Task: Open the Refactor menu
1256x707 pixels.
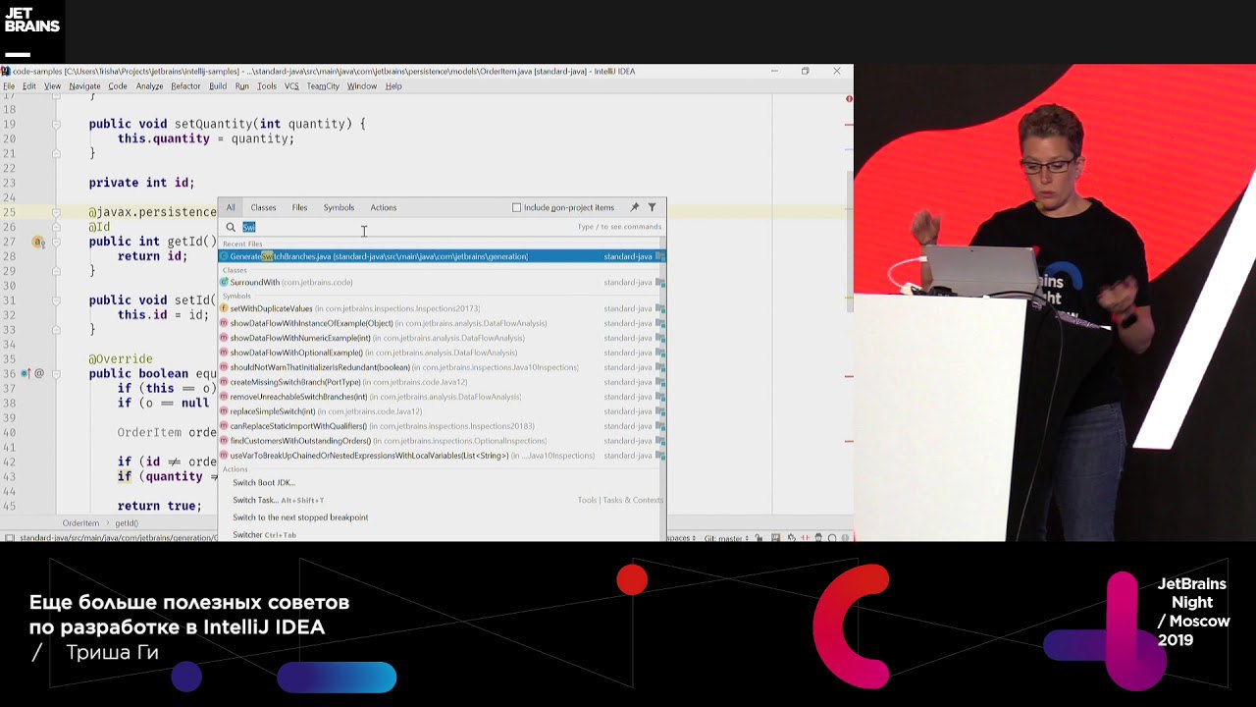Action: pyautogui.click(x=185, y=86)
